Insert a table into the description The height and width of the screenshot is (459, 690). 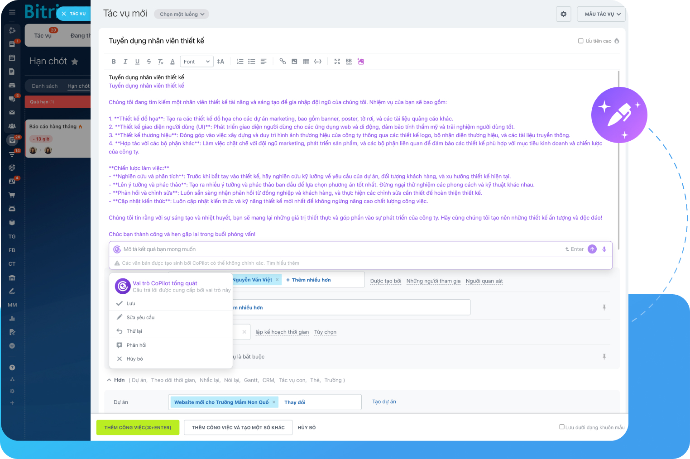(306, 62)
